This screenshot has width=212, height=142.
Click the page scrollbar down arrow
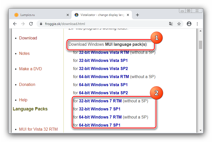(x=201, y=130)
